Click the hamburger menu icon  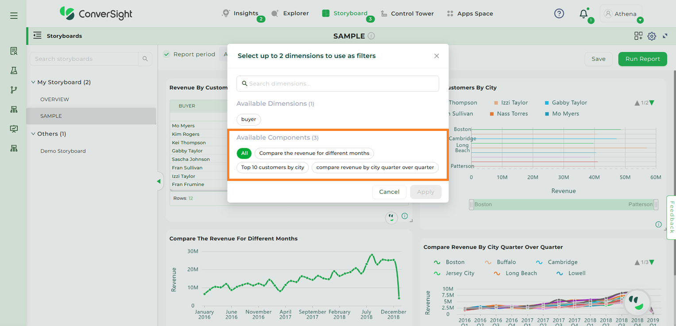[x=14, y=15]
